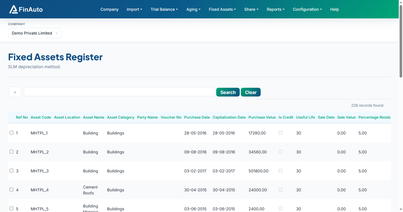Click the Search button
Screen dimensions: 403x212
[228, 92]
